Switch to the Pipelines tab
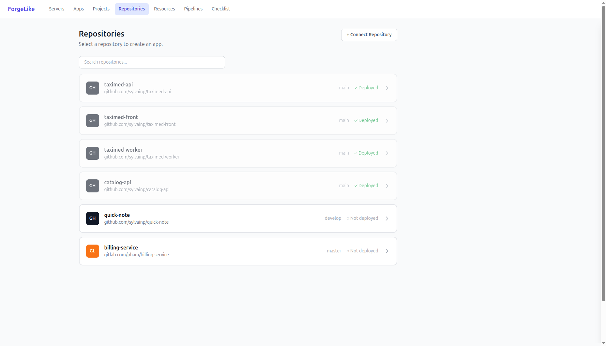The width and height of the screenshot is (606, 346). pyautogui.click(x=193, y=9)
